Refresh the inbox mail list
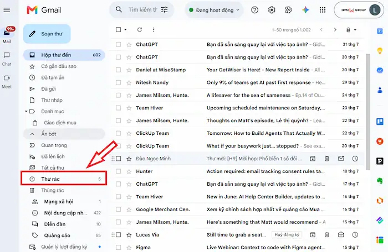The height and width of the screenshot is (252, 388). (140, 30)
